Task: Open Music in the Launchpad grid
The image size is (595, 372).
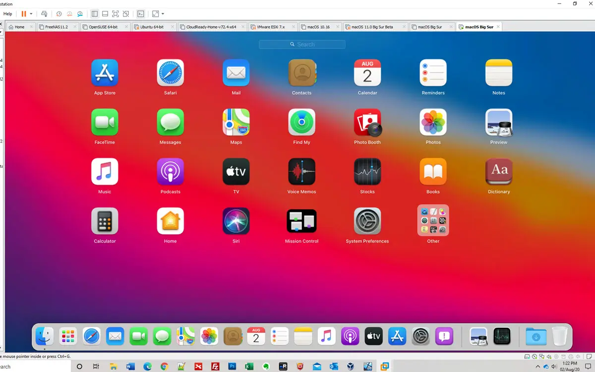Action: click(105, 172)
